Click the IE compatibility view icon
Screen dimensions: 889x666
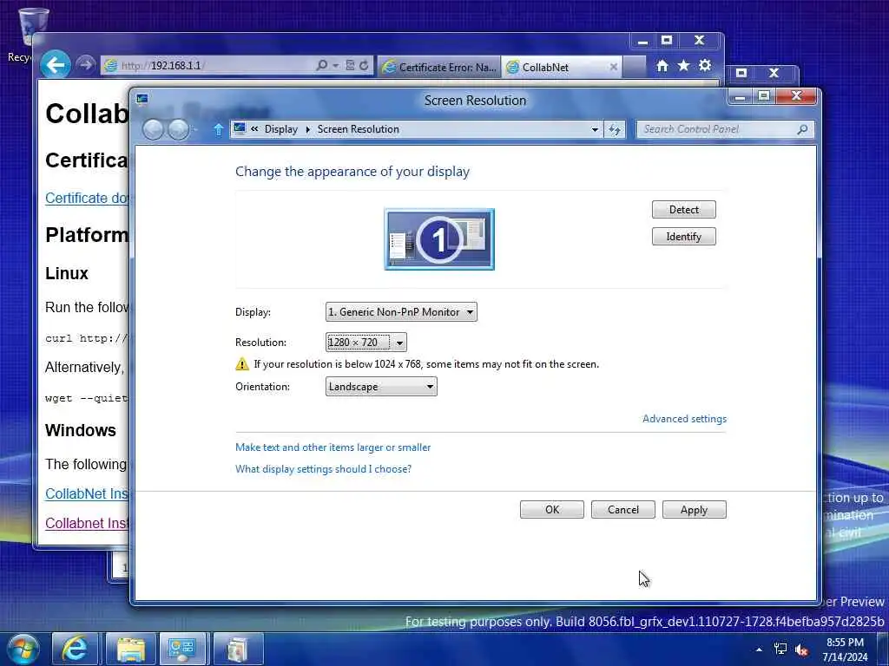click(x=351, y=65)
